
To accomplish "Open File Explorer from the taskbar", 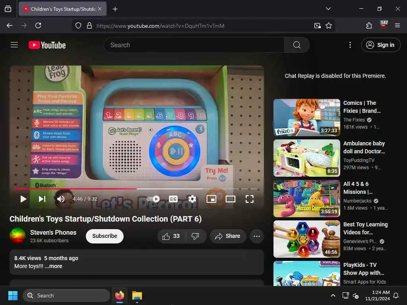I will point(137,295).
